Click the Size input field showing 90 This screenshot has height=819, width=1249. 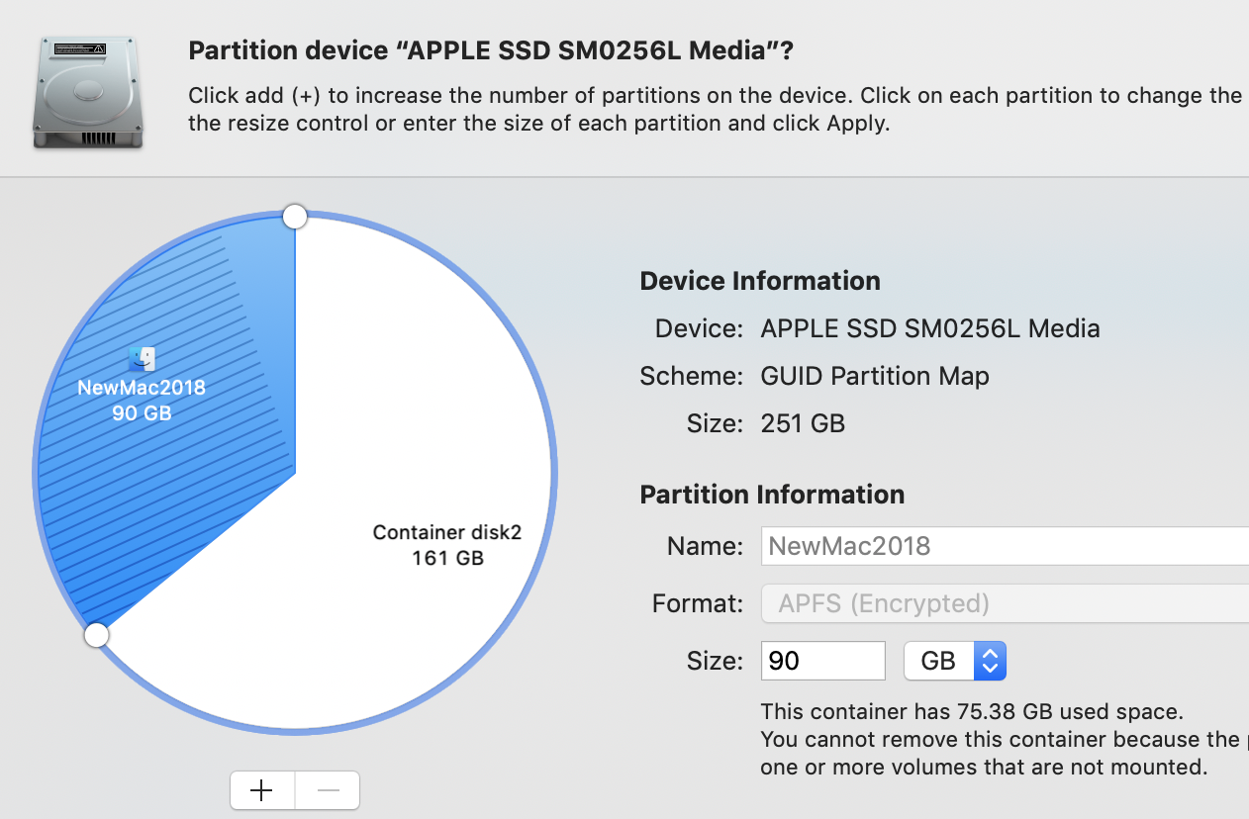click(x=823, y=661)
